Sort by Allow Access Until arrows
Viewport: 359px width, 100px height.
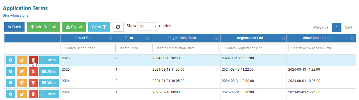(x=352, y=38)
